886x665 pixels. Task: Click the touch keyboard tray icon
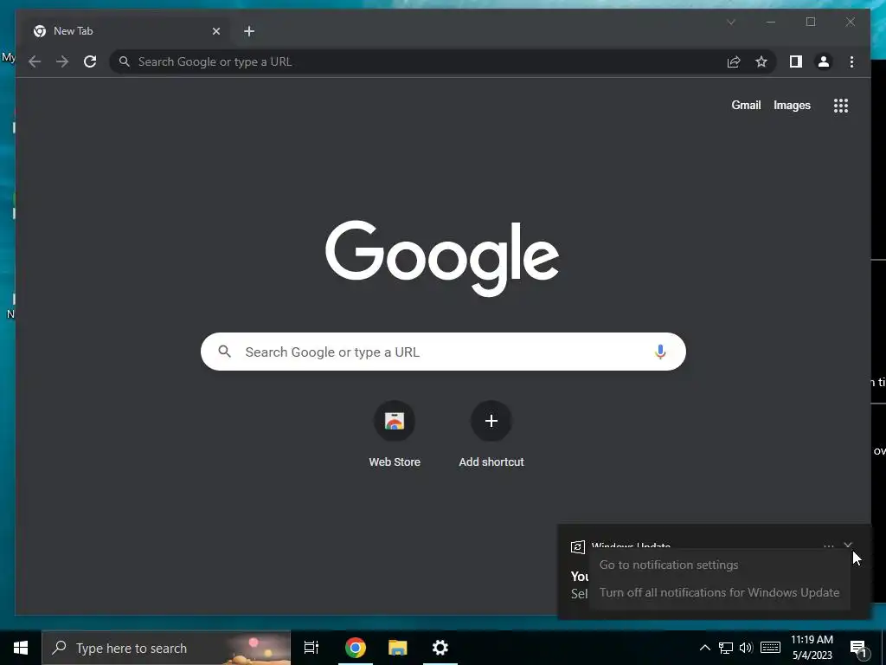pos(770,648)
